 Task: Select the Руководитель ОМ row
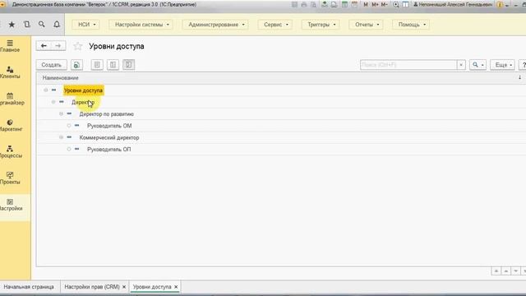tap(281, 126)
